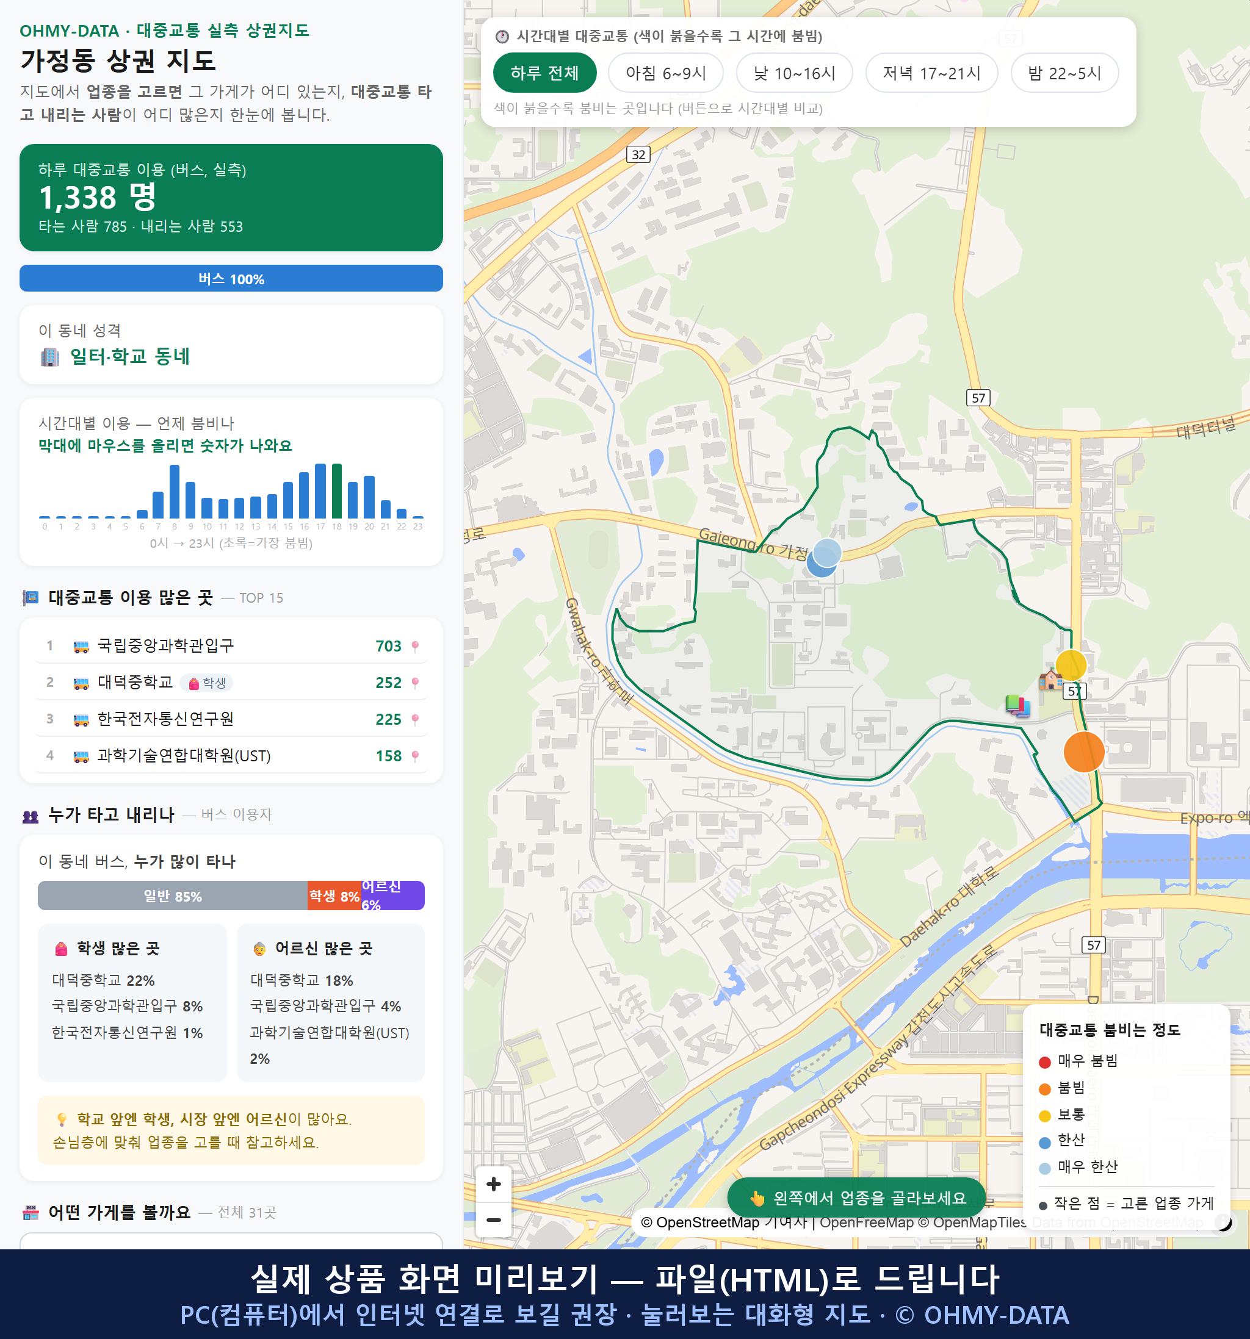Click the chart bar at 17시
Viewport: 1250px width, 1339px height.
tap(321, 491)
